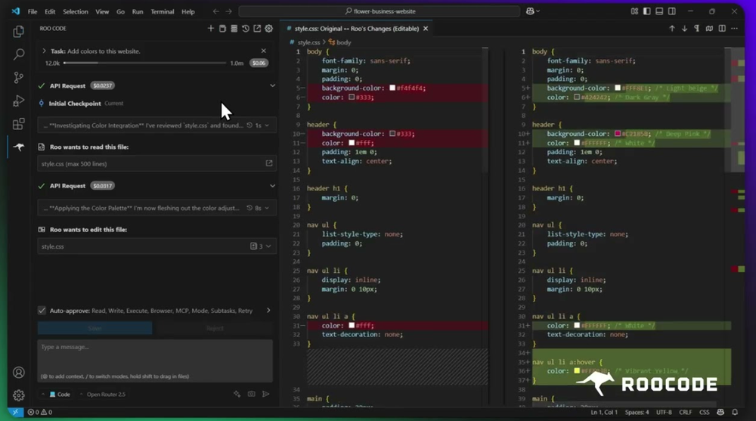Click flower-business-website command center search
Screen dimensions: 756x421
(x=380, y=11)
